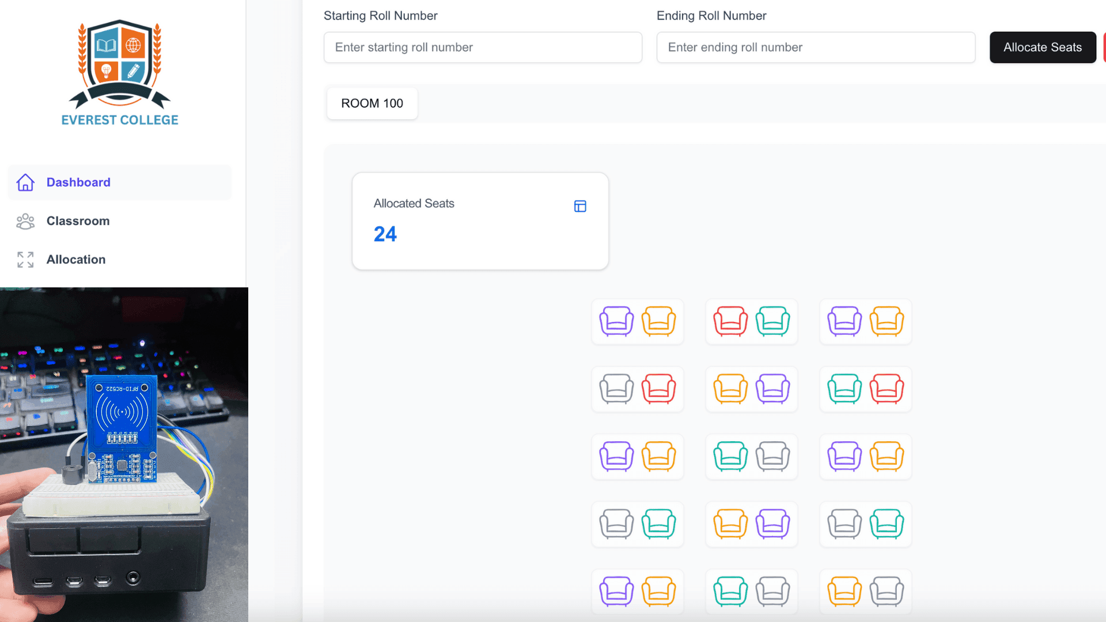The image size is (1106, 622).
Task: Select the teal seat in second row, right desk
Action: pyautogui.click(x=844, y=389)
